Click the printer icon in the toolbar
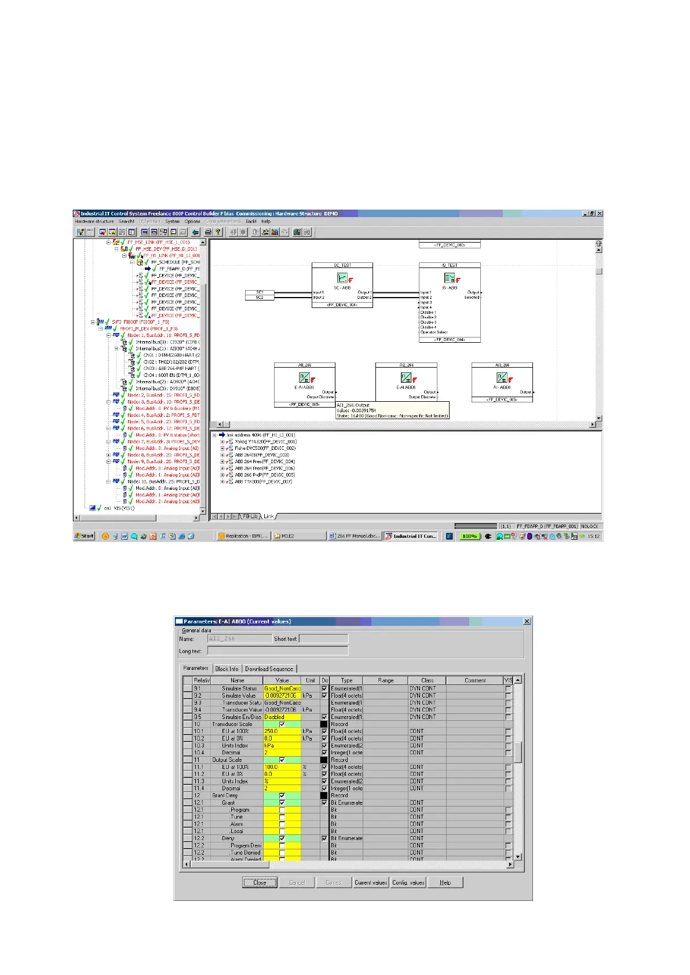 click(x=208, y=232)
